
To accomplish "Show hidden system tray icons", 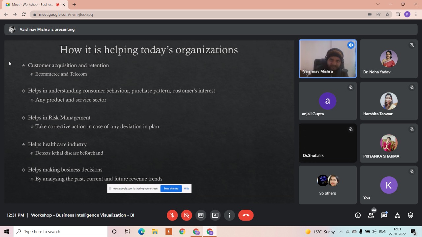I will 341,232.
